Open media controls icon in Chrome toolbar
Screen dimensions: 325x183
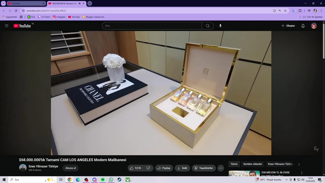click(x=309, y=11)
